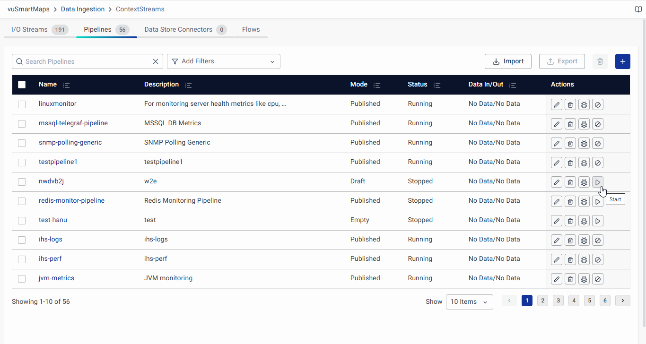Open the ihs-logs pipeline link

(51, 239)
